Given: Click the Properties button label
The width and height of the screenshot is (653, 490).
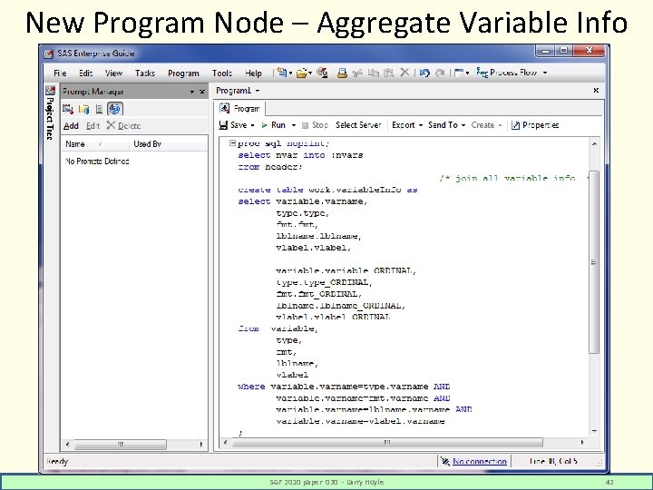Looking at the screenshot, I should (541, 125).
